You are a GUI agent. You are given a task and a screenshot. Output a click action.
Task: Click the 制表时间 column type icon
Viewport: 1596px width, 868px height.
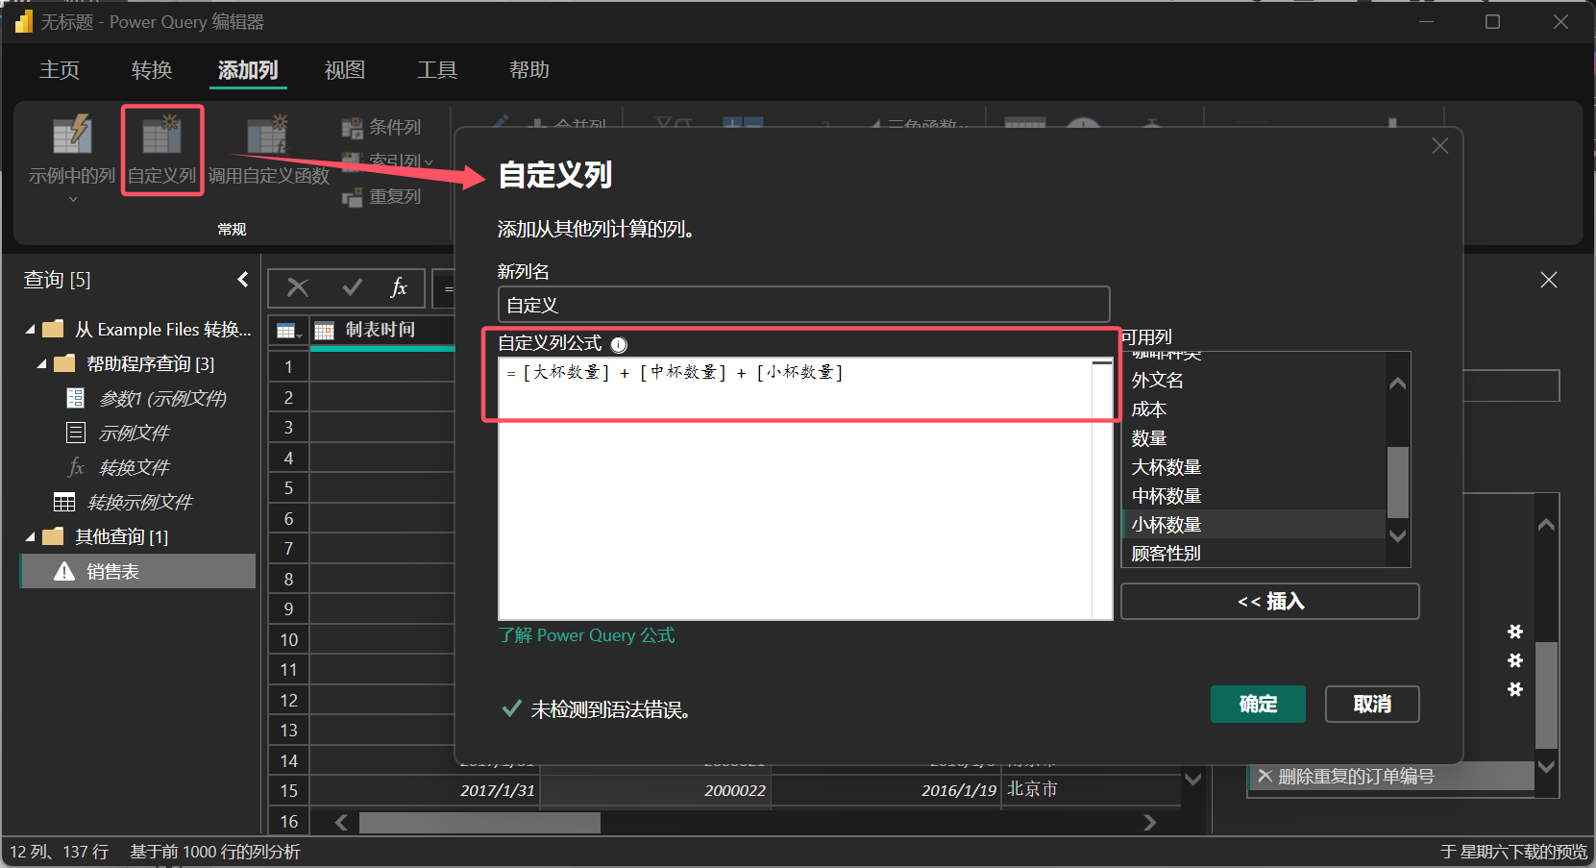(325, 331)
